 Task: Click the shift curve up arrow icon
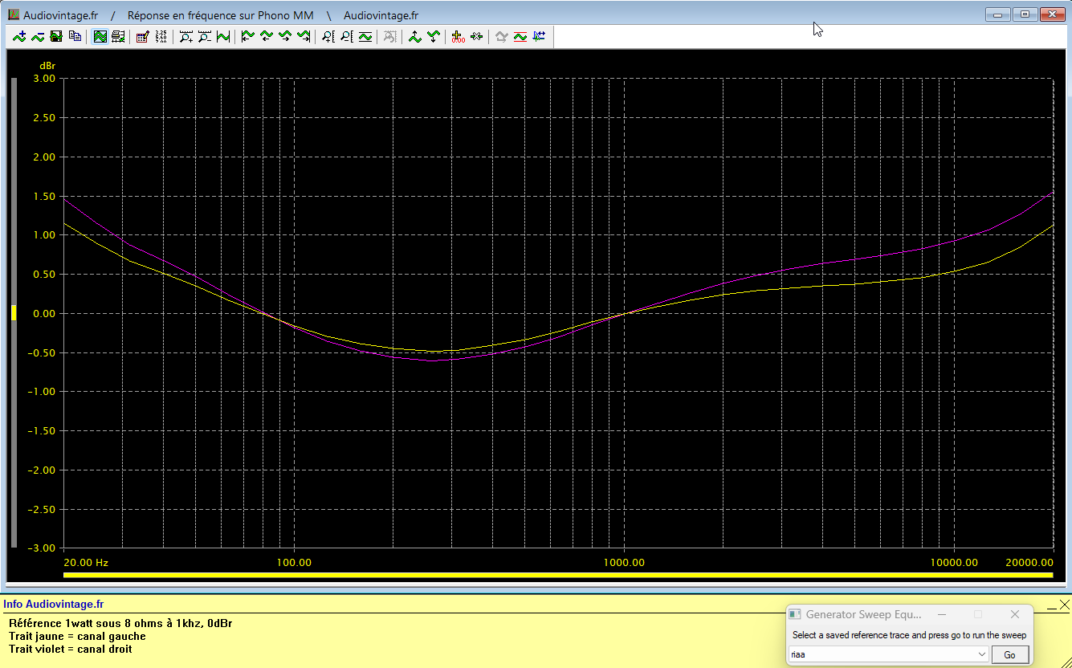click(414, 36)
